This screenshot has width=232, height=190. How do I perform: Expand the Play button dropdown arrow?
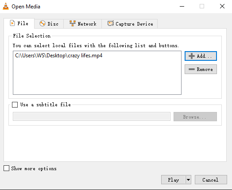pyautogui.click(x=188, y=180)
